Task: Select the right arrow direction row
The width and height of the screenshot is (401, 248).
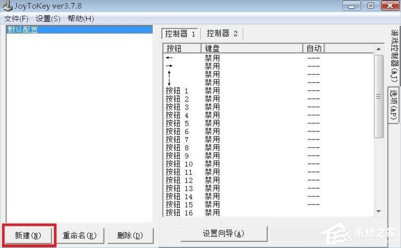Action: click(269, 66)
